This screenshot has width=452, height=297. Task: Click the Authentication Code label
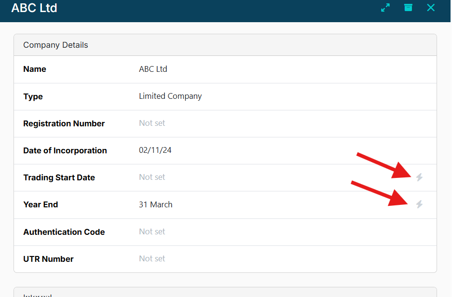point(64,232)
